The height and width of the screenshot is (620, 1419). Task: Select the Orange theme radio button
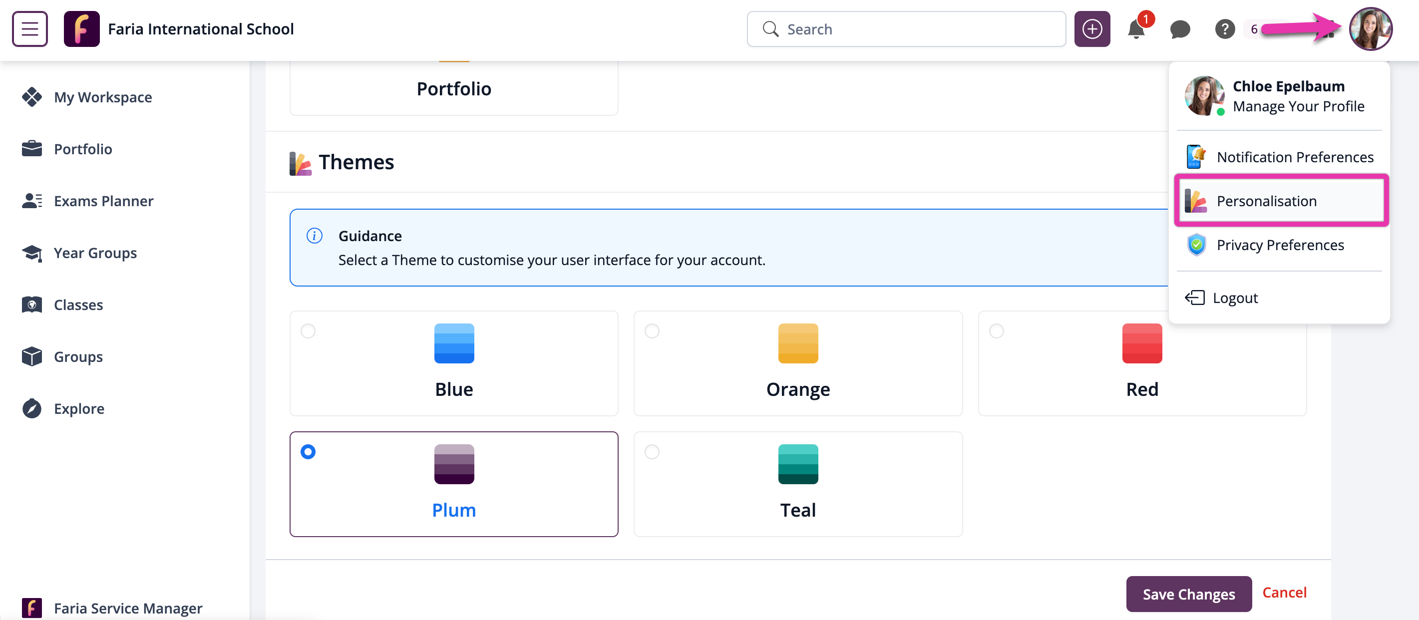coord(652,331)
